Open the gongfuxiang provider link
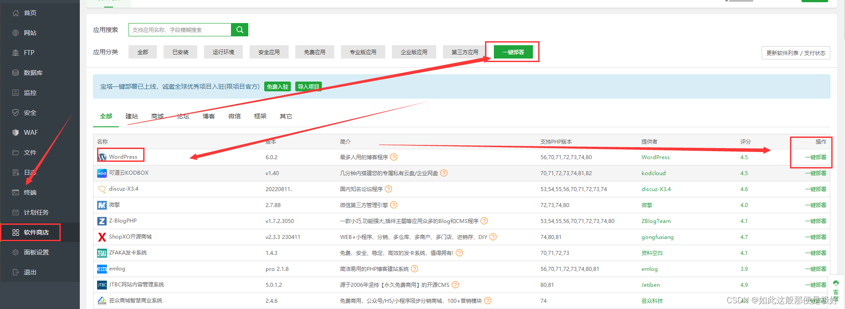845x309 pixels. [x=657, y=237]
